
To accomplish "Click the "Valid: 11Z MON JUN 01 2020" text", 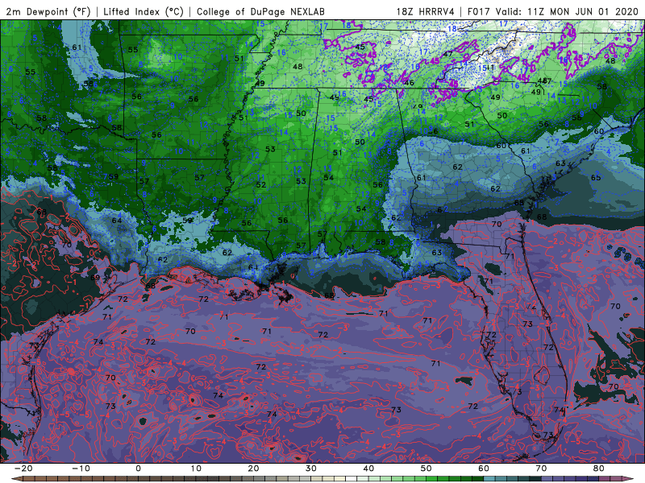I will (x=567, y=11).
